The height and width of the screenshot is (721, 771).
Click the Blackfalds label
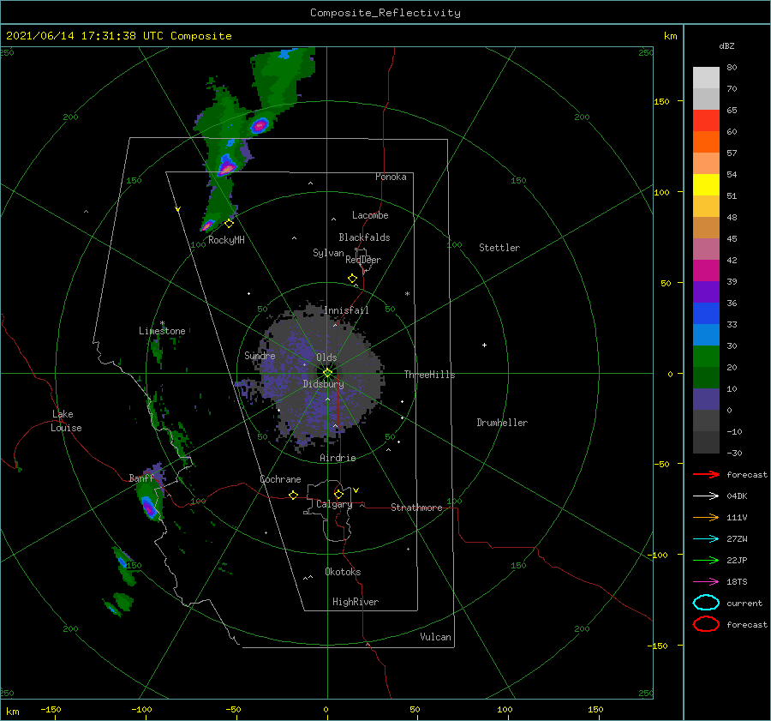(364, 237)
